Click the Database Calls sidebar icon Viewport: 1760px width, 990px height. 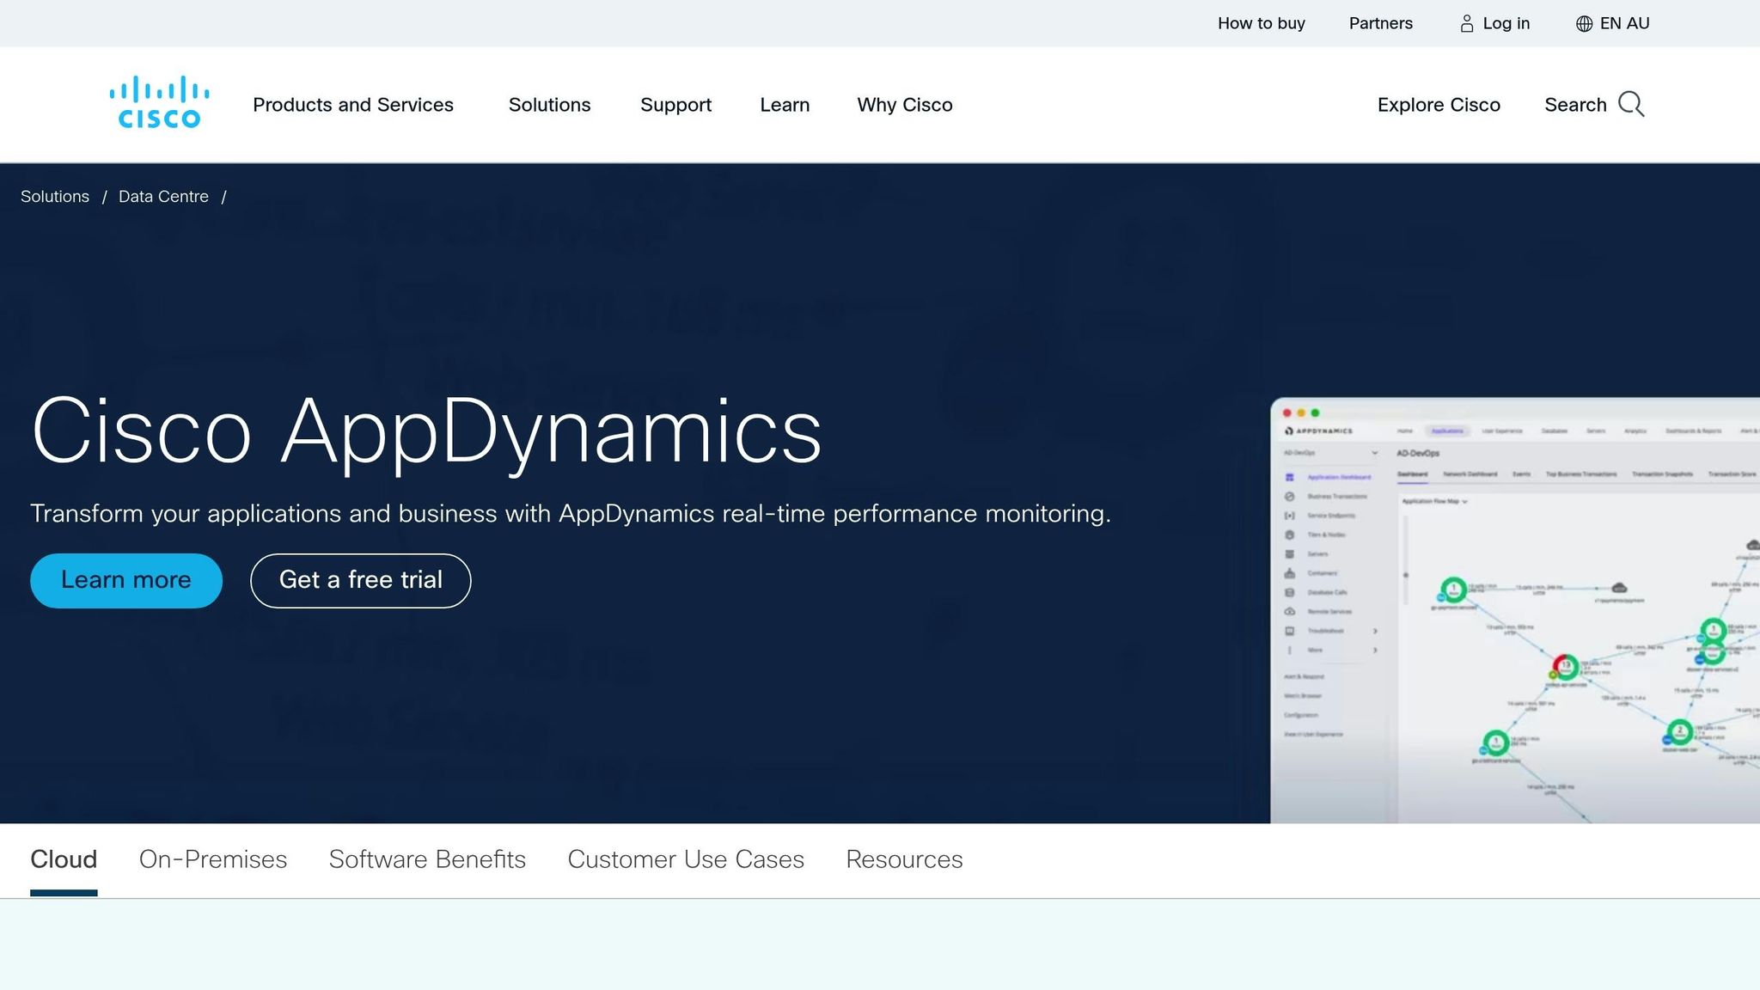1289,592
